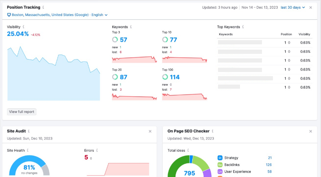Click the Top 20 red sparkline chart

coord(134,97)
